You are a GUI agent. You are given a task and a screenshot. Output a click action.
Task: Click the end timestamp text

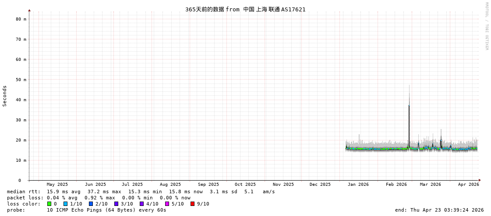pyautogui.click(x=439, y=210)
